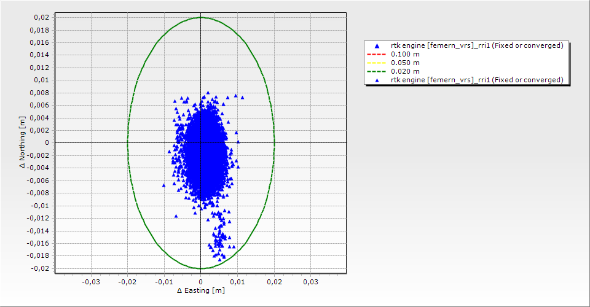Click the -0,03 tick on Easting axis
Image resolution: width=590 pixels, height=307 pixels.
click(91, 281)
